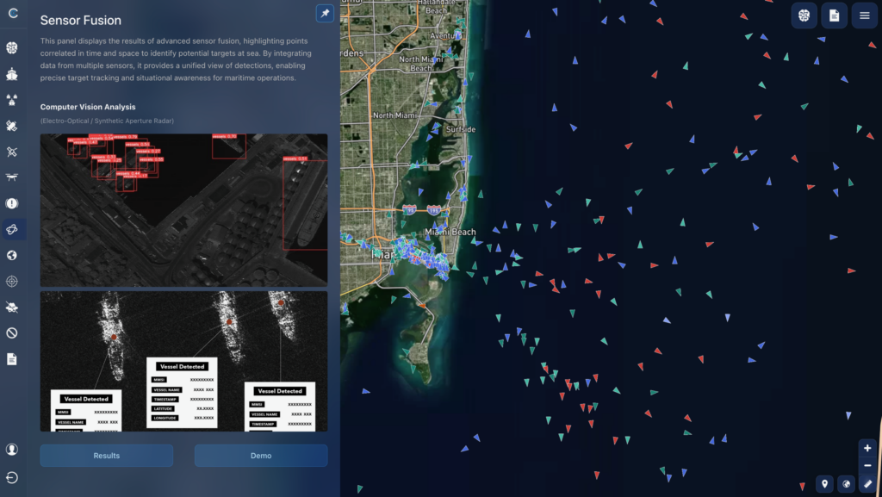Click the prohibited circle icon in sidebar
This screenshot has width=882, height=497.
(12, 332)
